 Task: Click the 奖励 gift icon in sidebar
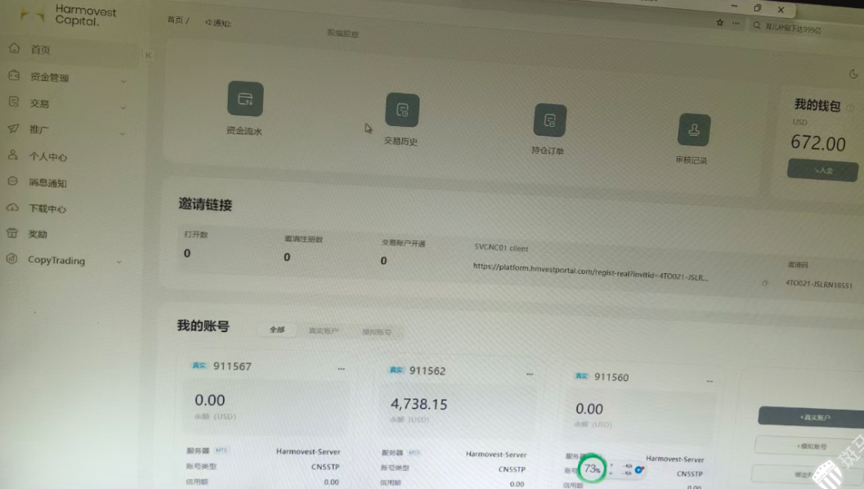pyautogui.click(x=12, y=233)
